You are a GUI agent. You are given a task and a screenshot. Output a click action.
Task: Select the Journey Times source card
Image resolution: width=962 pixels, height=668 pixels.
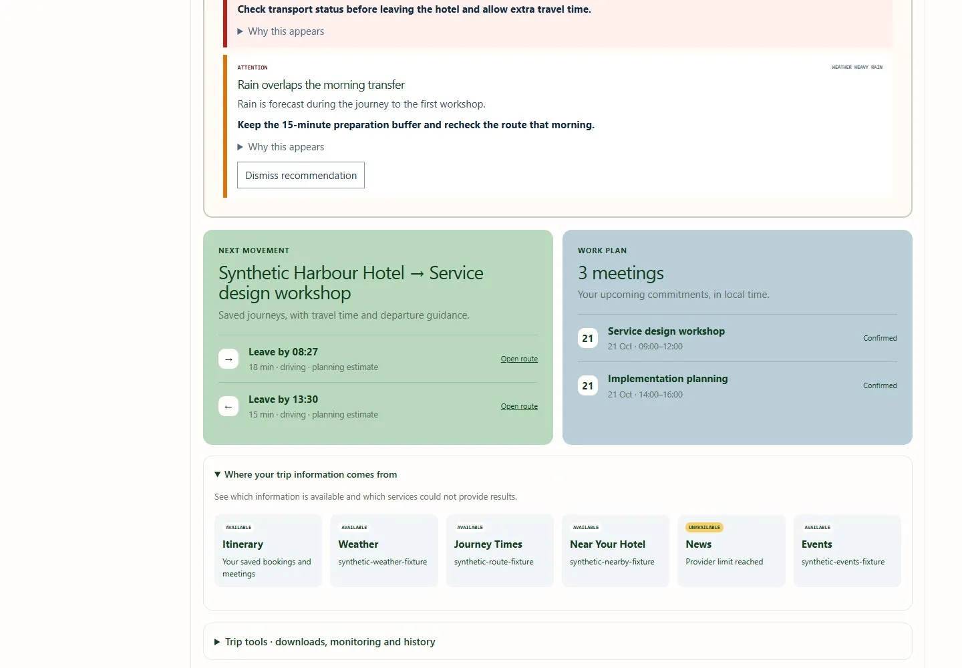coord(500,550)
